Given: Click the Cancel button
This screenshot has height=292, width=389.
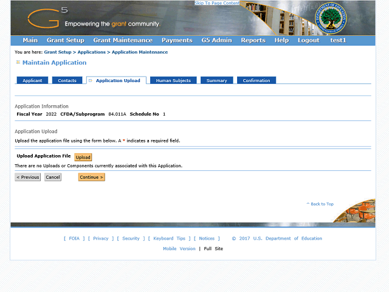Looking at the screenshot, I should tap(53, 177).
